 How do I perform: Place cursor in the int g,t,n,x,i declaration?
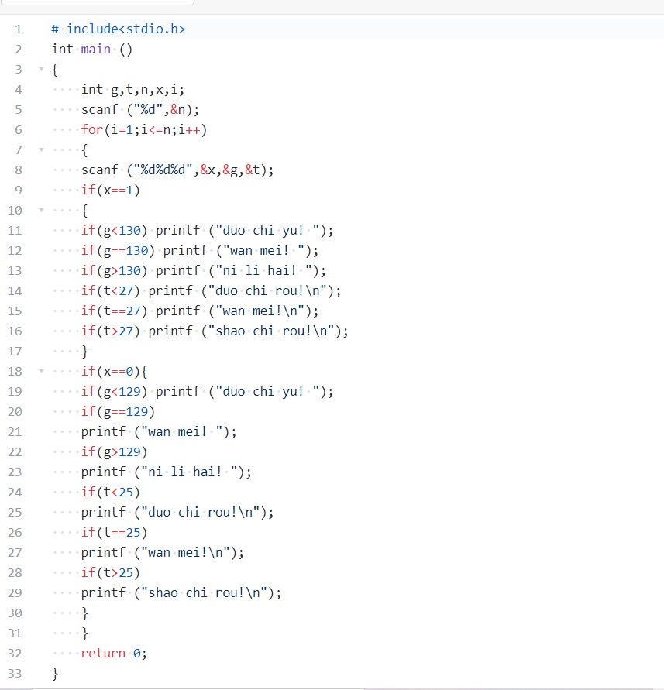pyautogui.click(x=132, y=89)
